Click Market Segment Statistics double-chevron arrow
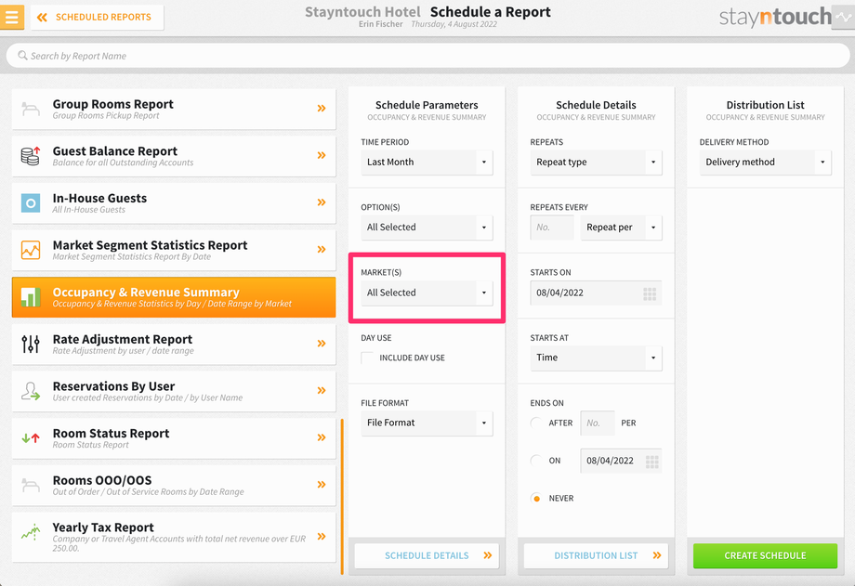Image resolution: width=855 pixels, height=586 pixels. coord(322,249)
